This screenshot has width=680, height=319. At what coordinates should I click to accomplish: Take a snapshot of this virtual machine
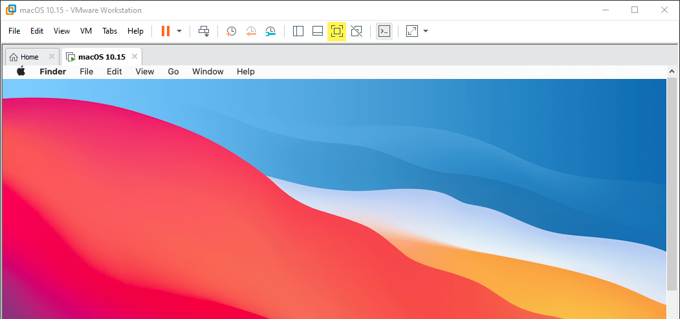231,31
